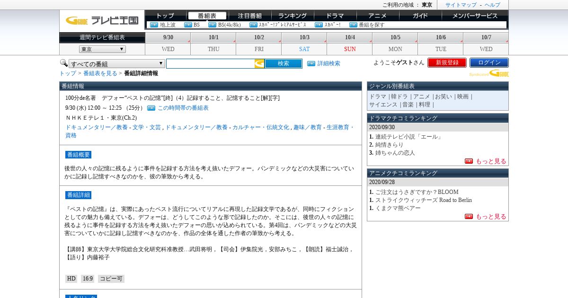The image size is (568, 298).
Task: Select the 10/5 MON date column
Action: point(395,44)
